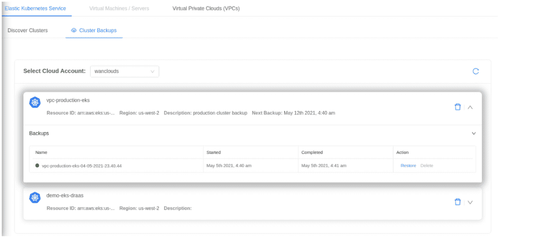The image size is (542, 244).
Task: Click the Select Cloud Account label
Action: click(x=55, y=71)
